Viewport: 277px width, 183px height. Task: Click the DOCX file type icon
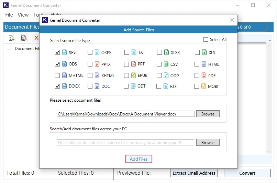pyautogui.click(x=65, y=86)
